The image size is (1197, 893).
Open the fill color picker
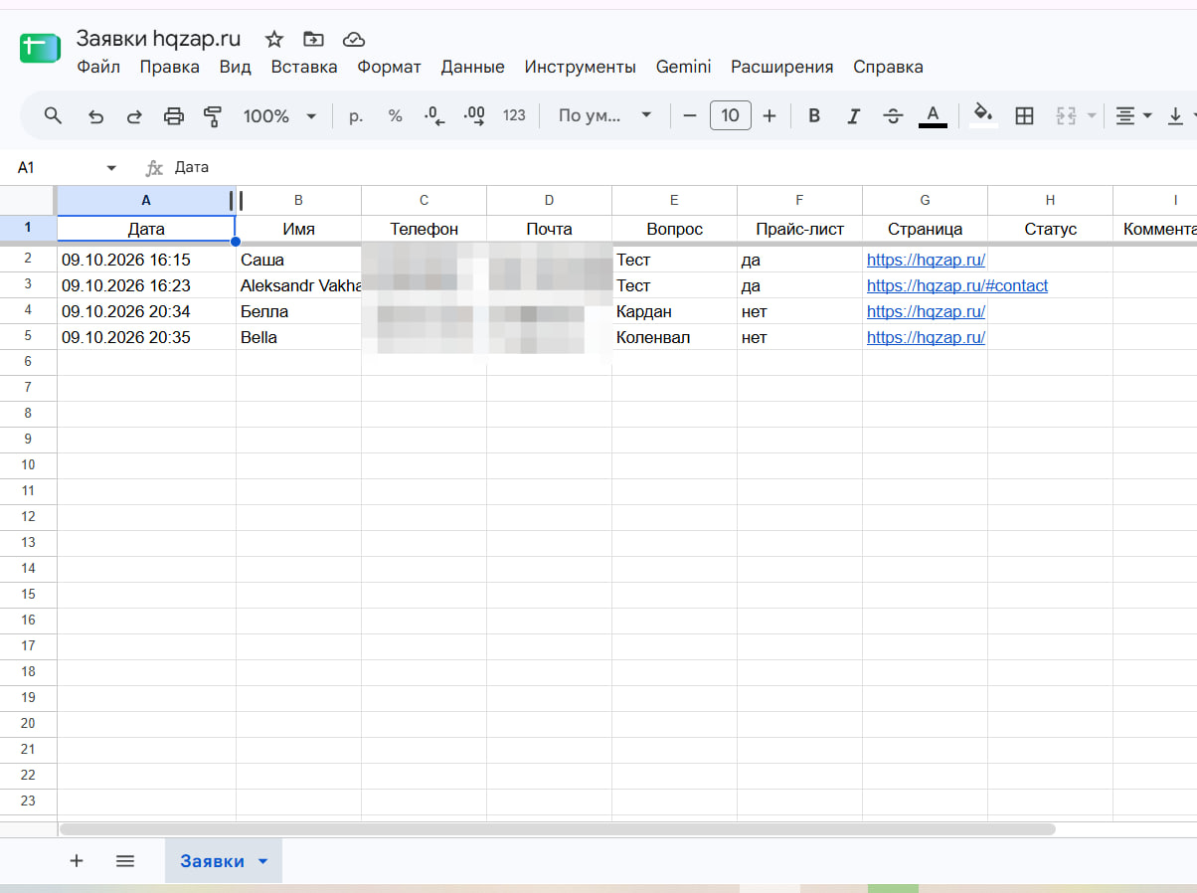tap(983, 116)
